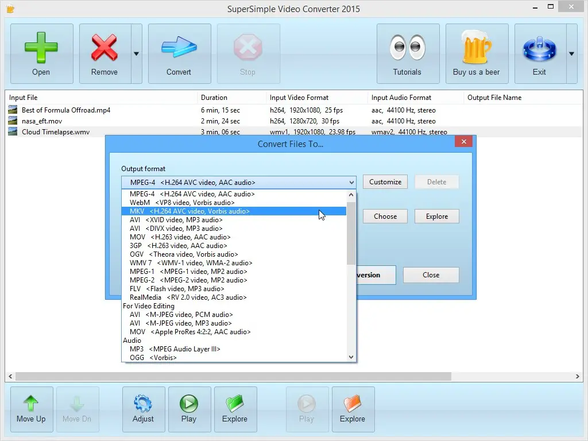This screenshot has height=441, width=588.
Task: Explore input folder with green folder icon
Action: 235,409
